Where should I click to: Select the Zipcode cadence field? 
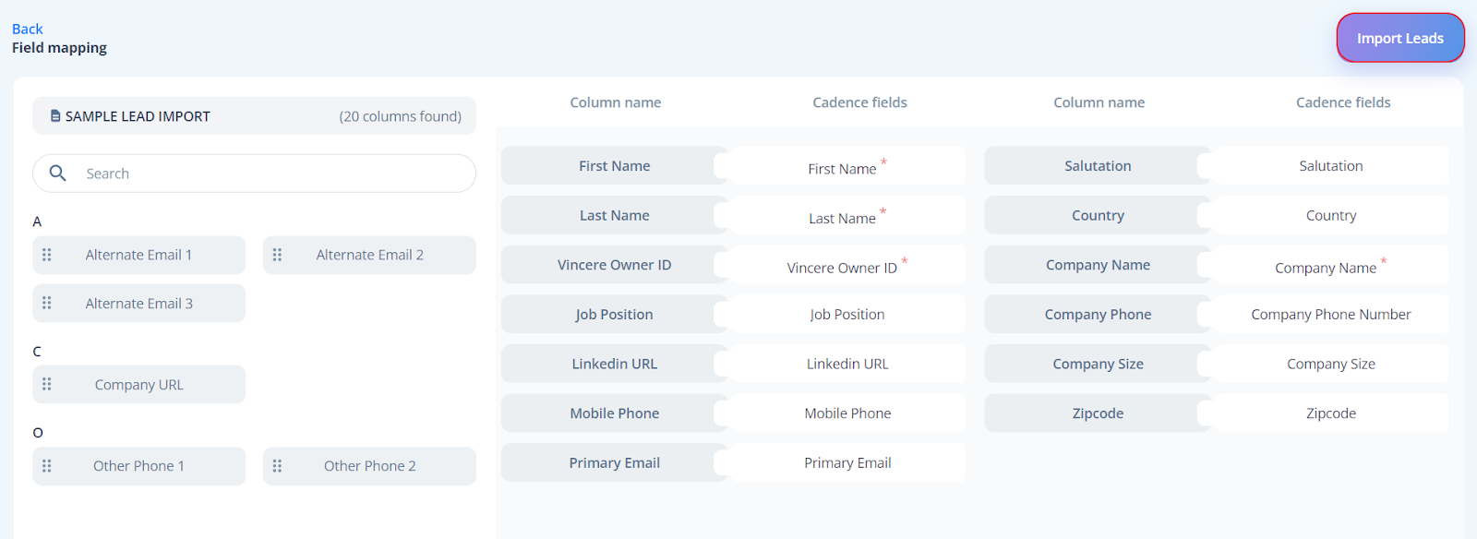pos(1330,413)
